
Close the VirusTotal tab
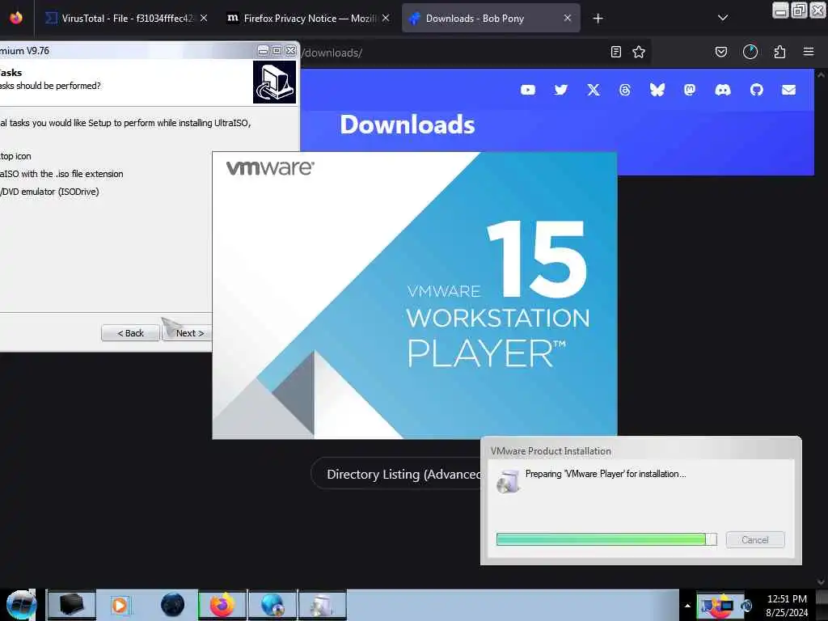coord(204,18)
